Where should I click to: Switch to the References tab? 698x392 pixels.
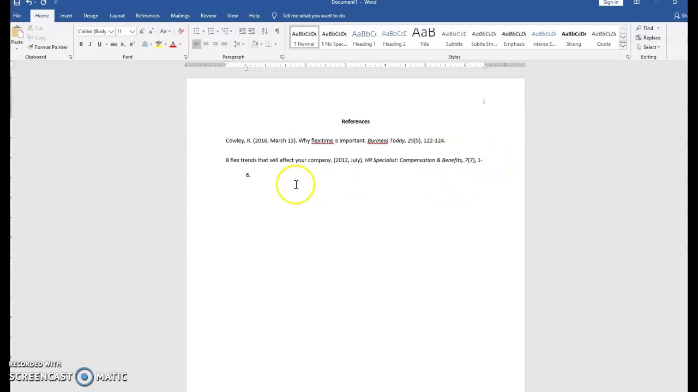pos(148,16)
